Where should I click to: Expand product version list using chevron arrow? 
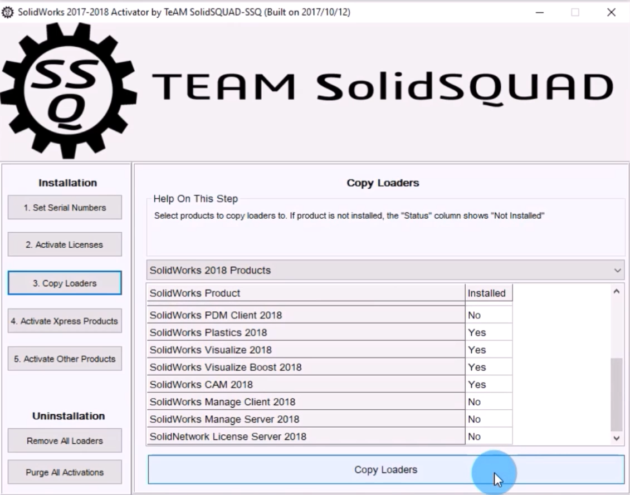[617, 270]
